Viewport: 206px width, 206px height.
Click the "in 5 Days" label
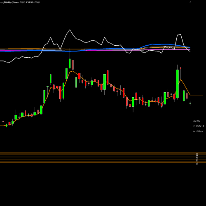click(x=198, y=131)
